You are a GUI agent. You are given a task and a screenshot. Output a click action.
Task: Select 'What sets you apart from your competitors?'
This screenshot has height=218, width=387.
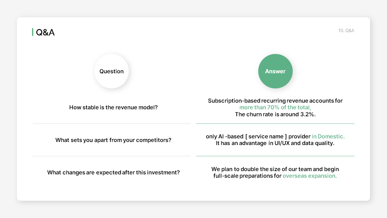(x=113, y=140)
